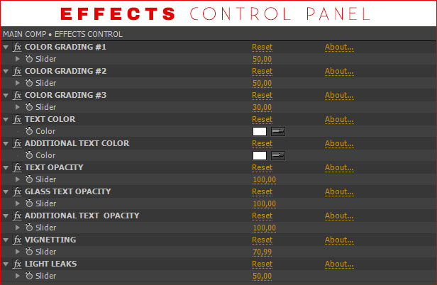The height and width of the screenshot is (285, 437).
Task: Collapse the Color Grading #3 effect group
Action: point(6,96)
